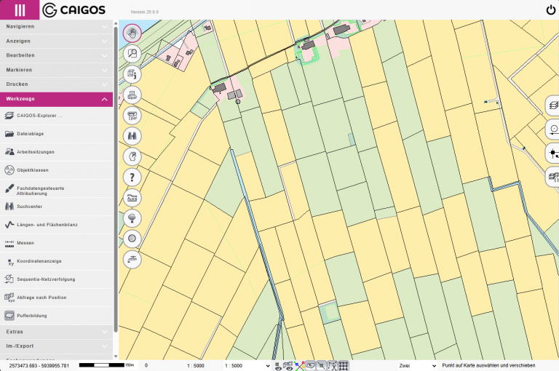
Task: Expand the Anzeigen section
Action: 56,41
